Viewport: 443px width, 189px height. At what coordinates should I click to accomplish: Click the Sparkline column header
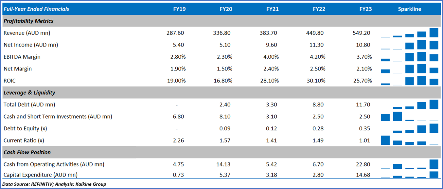[409, 9]
